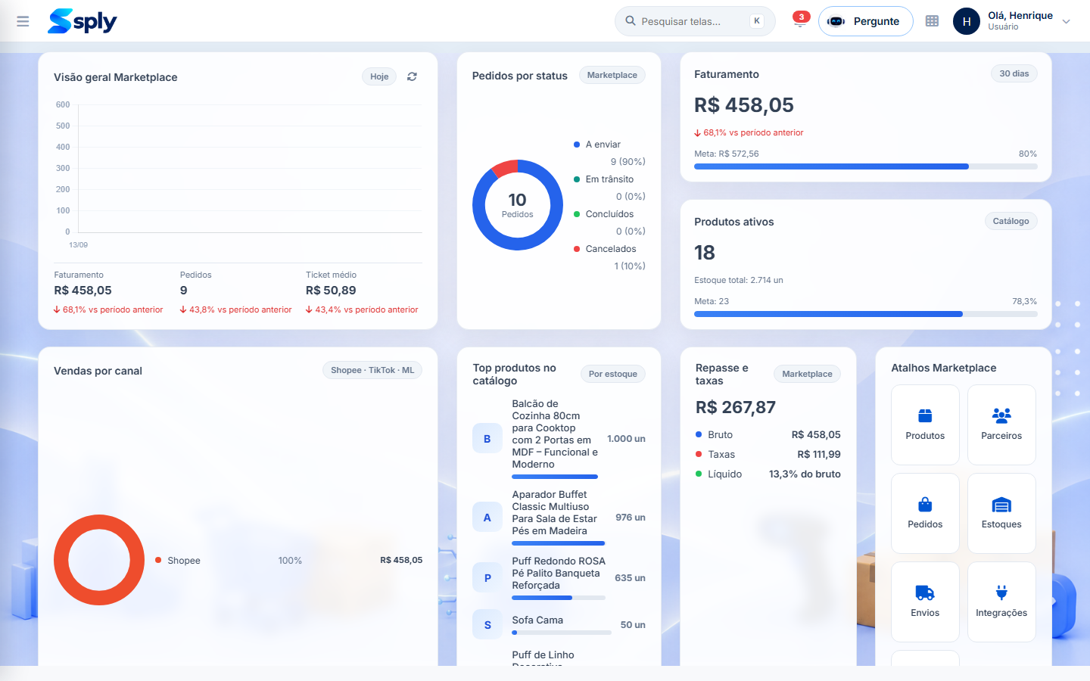Change the 30 dias billing period
Viewport: 1090px width, 681px height.
tap(1014, 73)
